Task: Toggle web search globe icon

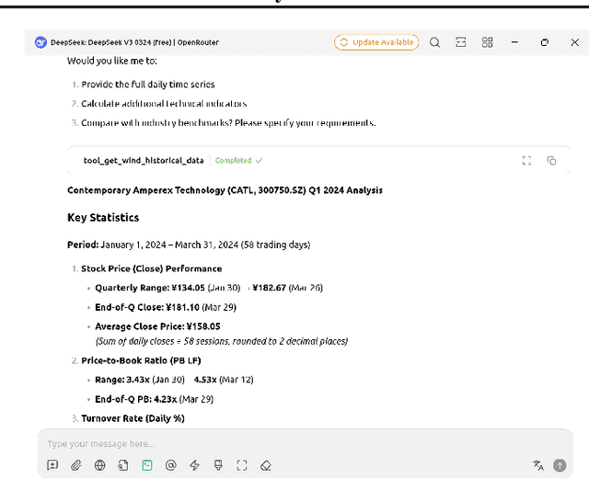Action: pos(99,465)
